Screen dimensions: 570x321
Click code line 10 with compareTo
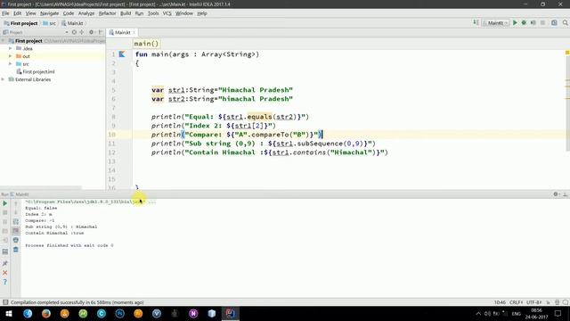tap(236, 135)
